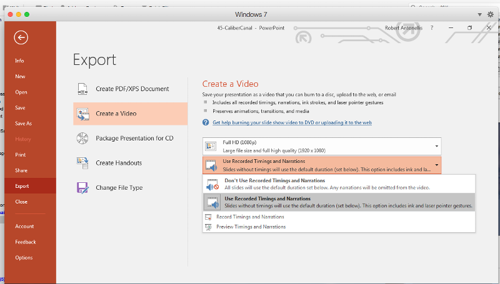Viewport: 500px width, 284px height.
Task: Click the back arrow circle icon
Action: [21, 37]
